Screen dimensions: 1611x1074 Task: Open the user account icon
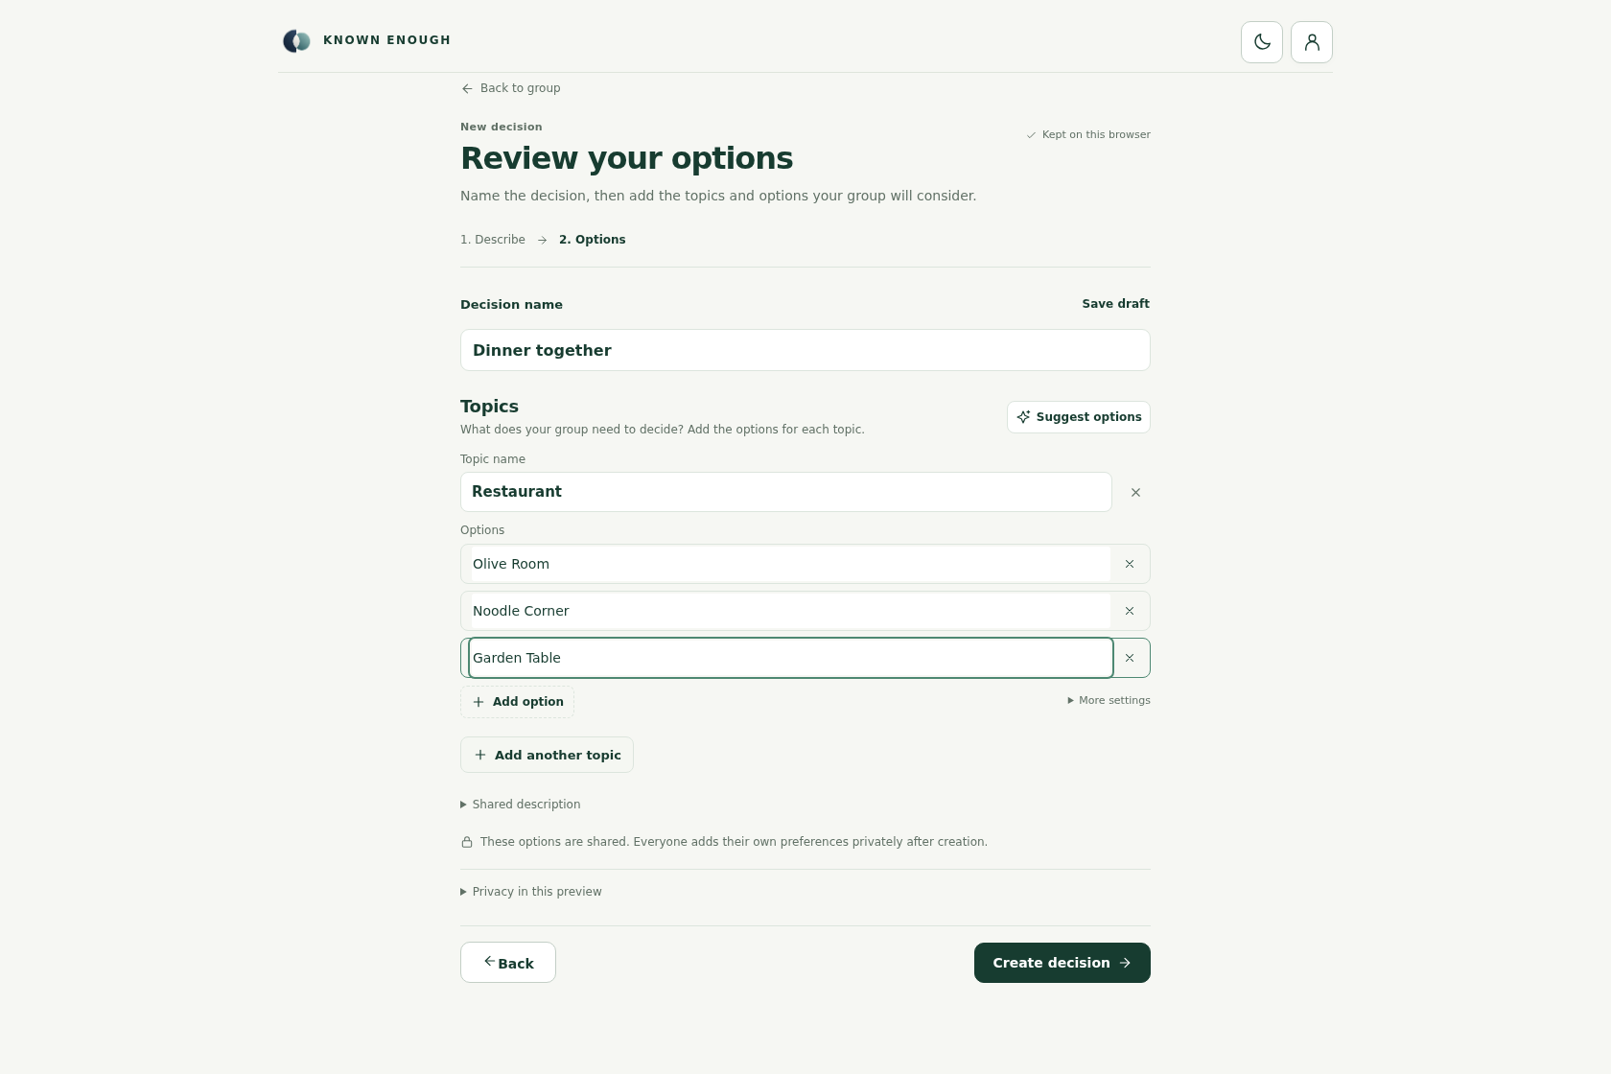(1312, 42)
